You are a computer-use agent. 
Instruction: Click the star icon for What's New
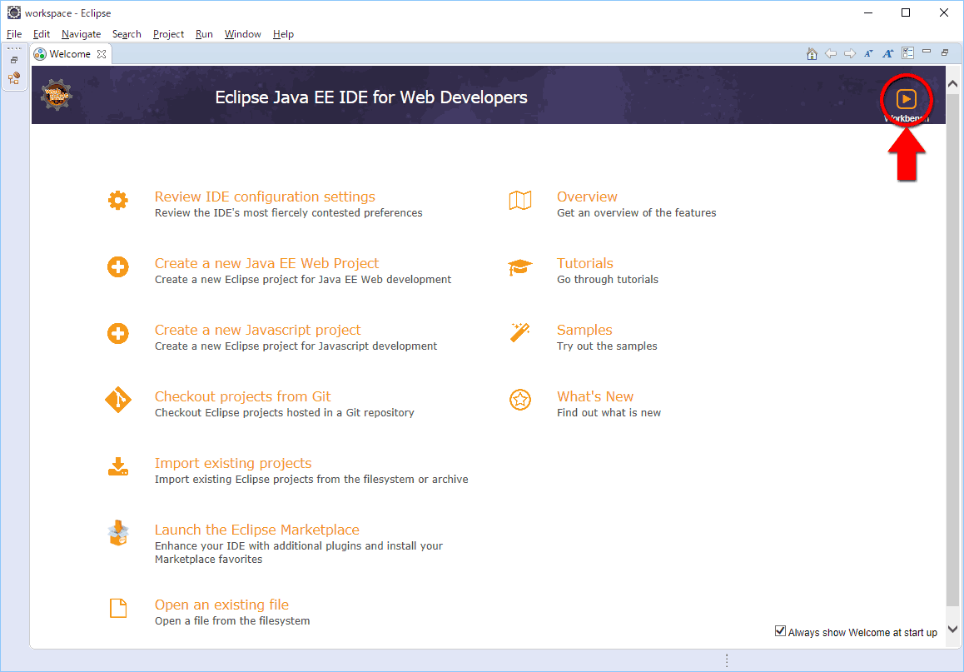click(x=520, y=400)
